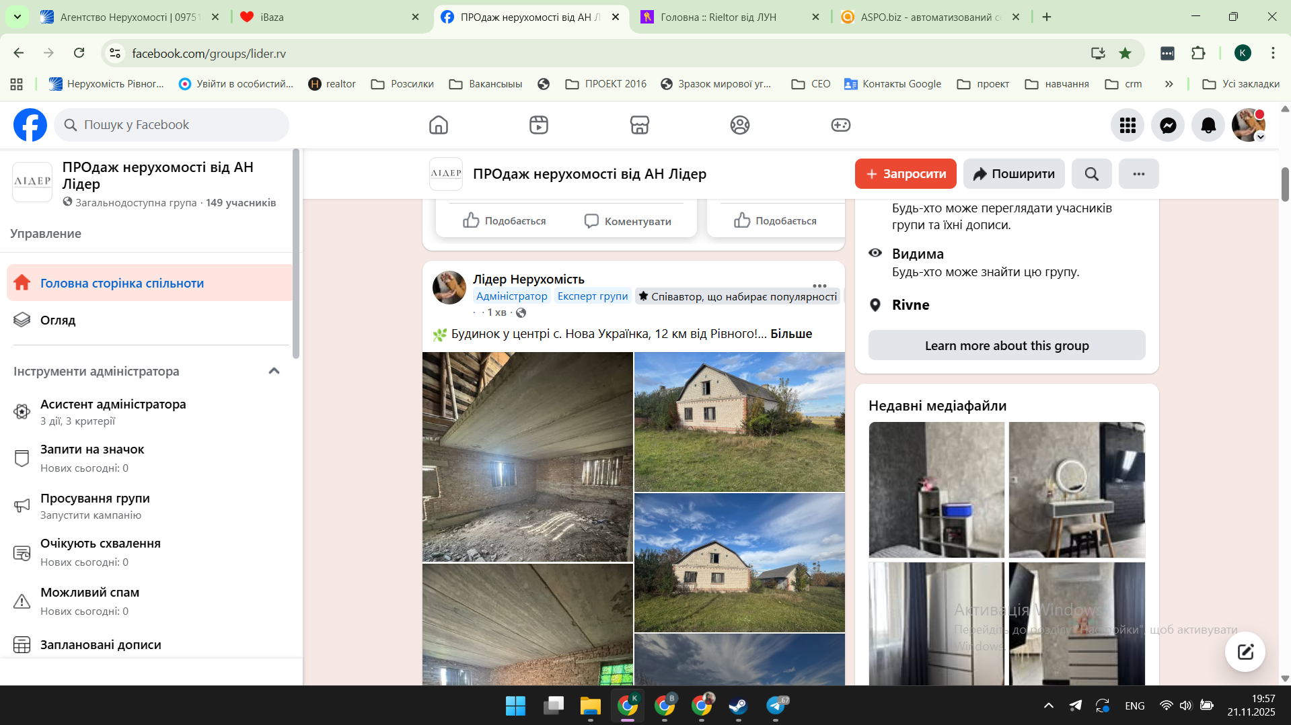Like the post with Подобається button
Viewport: 1291px width, 725px height.
coord(505,221)
